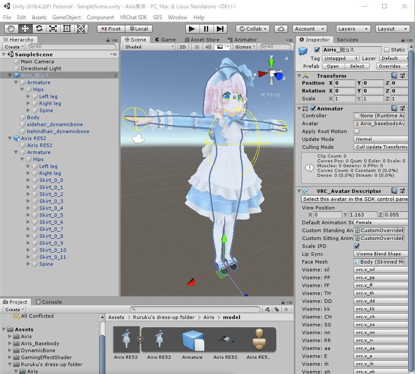Select the Hand tool in toolbar
The height and width of the screenshot is (374, 415).
click(11, 29)
